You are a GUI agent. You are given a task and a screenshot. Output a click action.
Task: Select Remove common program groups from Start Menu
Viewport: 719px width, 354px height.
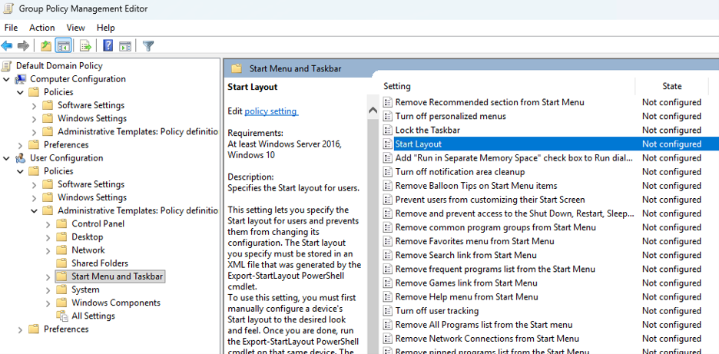pos(495,227)
